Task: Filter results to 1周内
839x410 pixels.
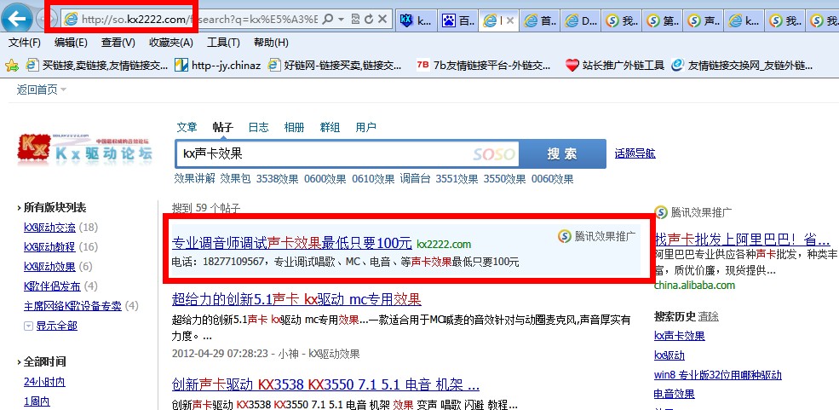Action: pos(37,401)
